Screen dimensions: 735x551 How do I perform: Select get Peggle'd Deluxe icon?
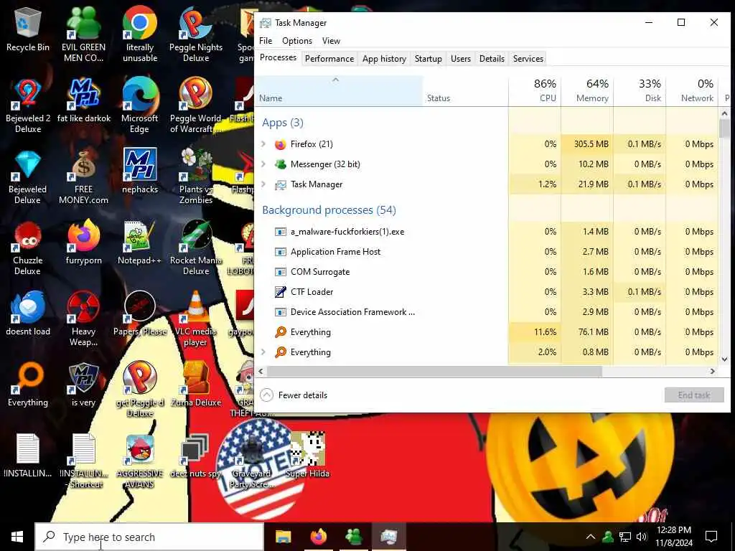[140, 390]
